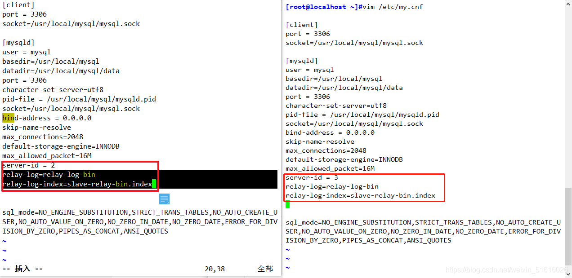Screen dimensions: 572x278
Task: Click datadir=/usr/local/mysql/data line in left window
Action: (61, 71)
